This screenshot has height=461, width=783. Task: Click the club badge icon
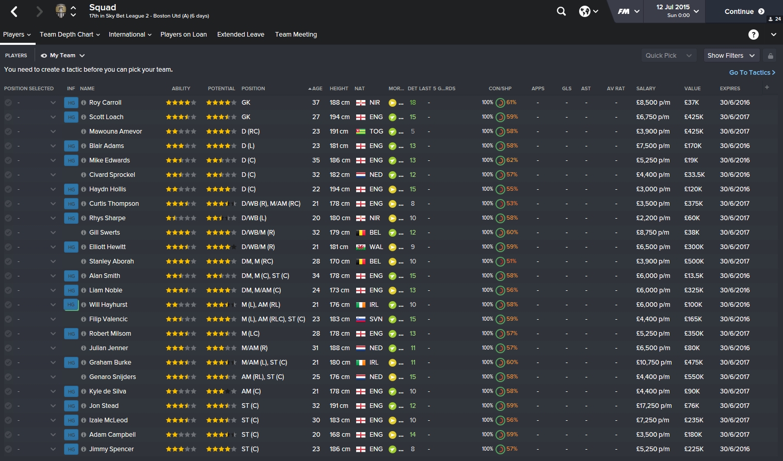(x=61, y=11)
